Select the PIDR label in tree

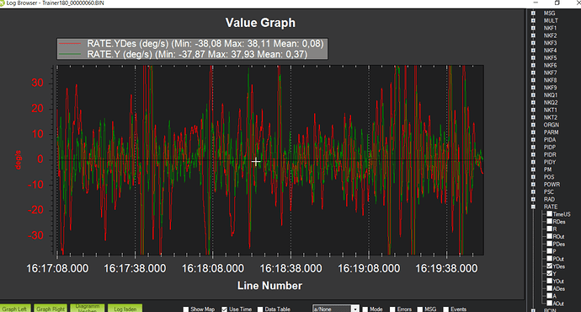coord(550,154)
